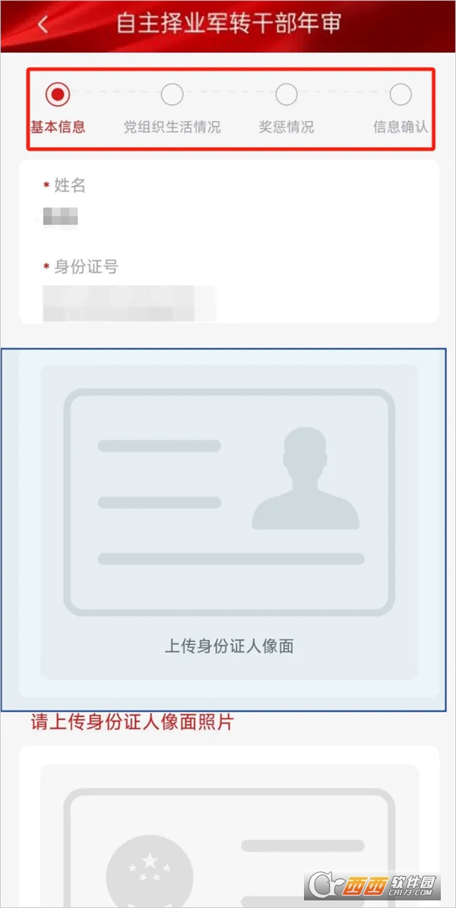The image size is (456, 908).
Task: Go to 奖惩情况 step label
Action: coord(287,128)
